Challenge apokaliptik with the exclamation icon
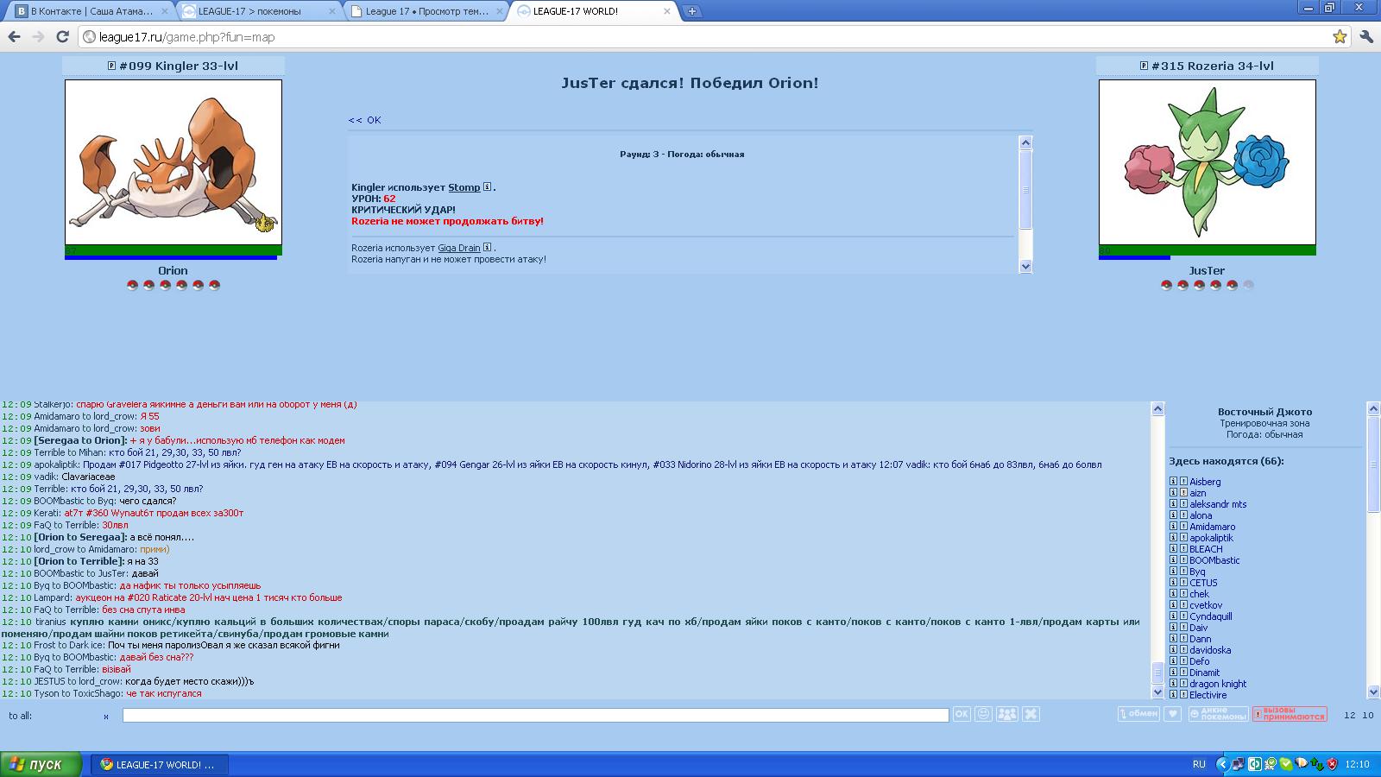 click(1183, 538)
